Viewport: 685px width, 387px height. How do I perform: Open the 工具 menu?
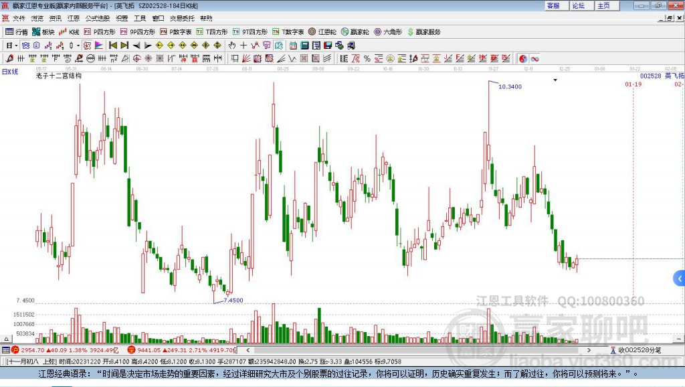(140, 18)
